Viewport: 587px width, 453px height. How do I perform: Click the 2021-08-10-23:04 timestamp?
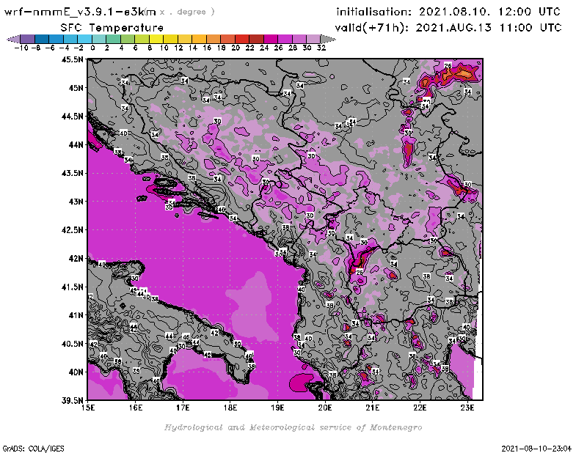click(x=536, y=449)
